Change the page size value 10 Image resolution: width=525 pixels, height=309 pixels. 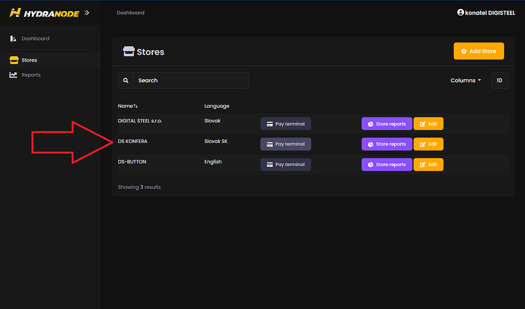[500, 80]
